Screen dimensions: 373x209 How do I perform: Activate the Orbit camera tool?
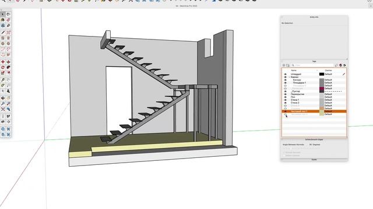(3, 98)
